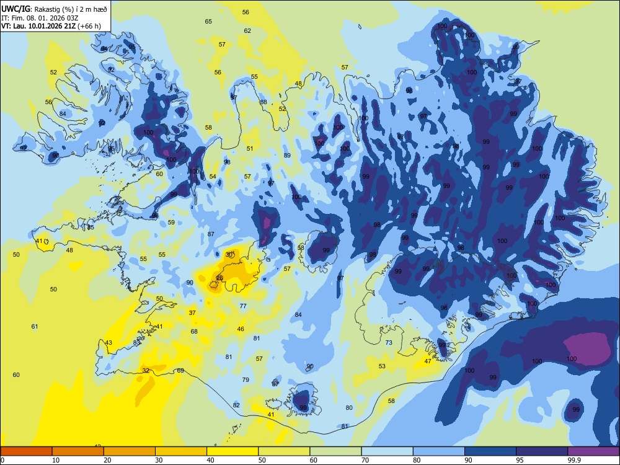
Task: Click the map value '59'
Action: 171,222
